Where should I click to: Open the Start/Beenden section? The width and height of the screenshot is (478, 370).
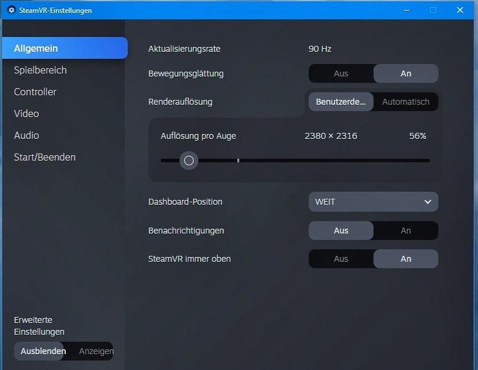[45, 157]
